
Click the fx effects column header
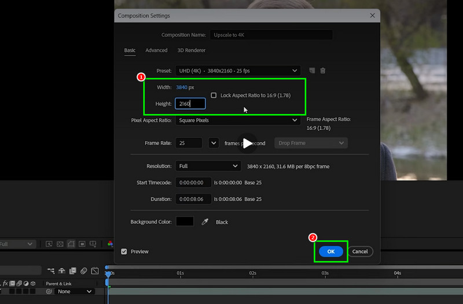coord(5,283)
